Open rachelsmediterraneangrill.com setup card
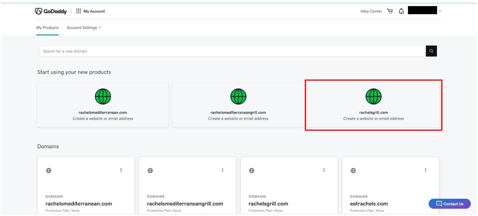Screen dimensions: 478x216 point(238,105)
